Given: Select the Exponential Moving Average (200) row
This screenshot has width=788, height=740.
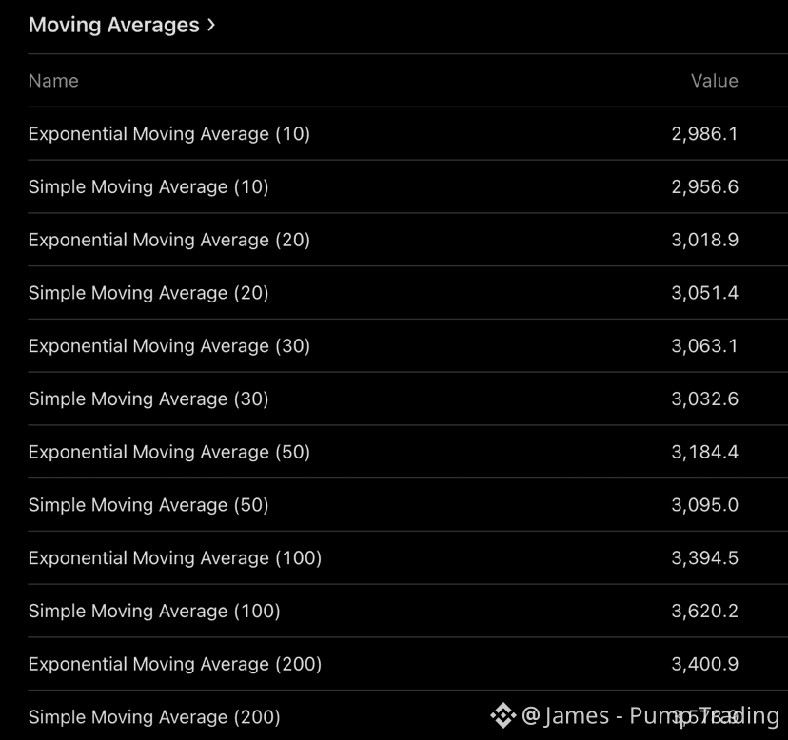Looking at the screenshot, I should pyautogui.click(x=175, y=664).
